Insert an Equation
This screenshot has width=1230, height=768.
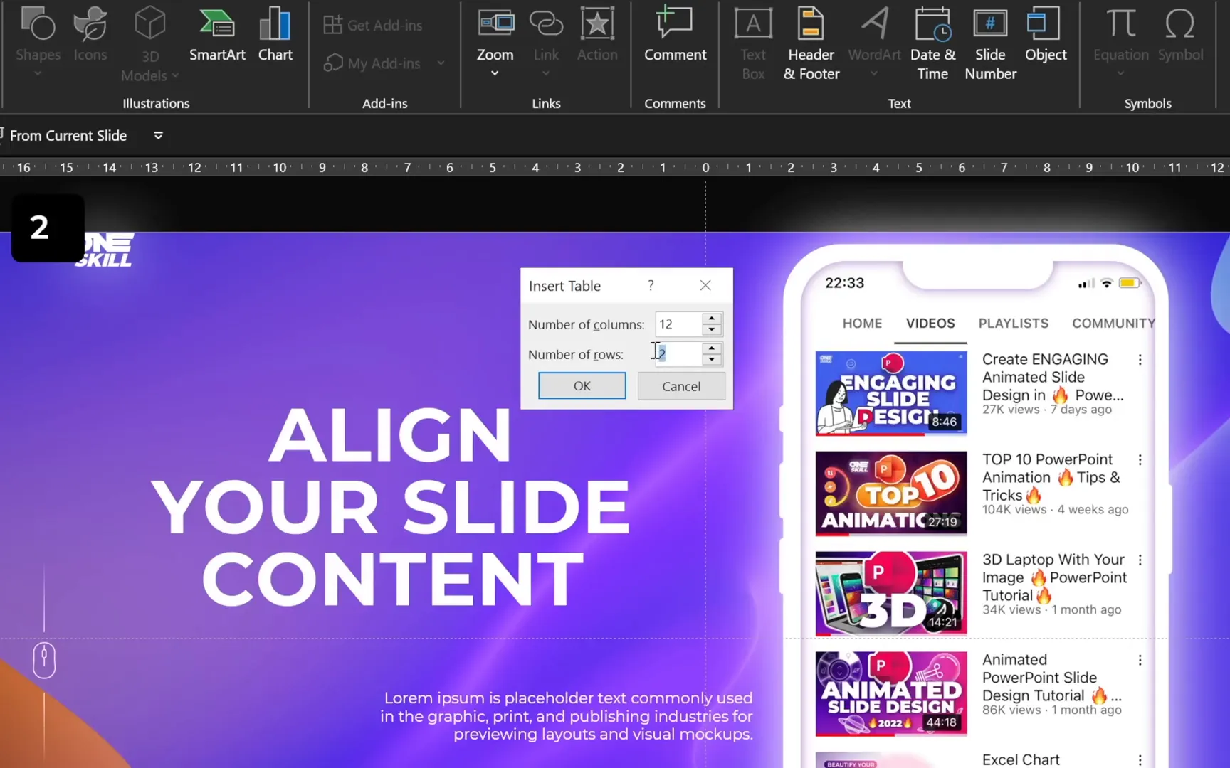tap(1120, 34)
